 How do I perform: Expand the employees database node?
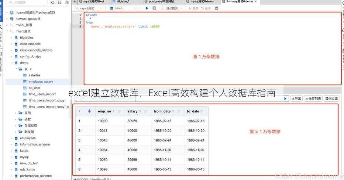(11, 138)
